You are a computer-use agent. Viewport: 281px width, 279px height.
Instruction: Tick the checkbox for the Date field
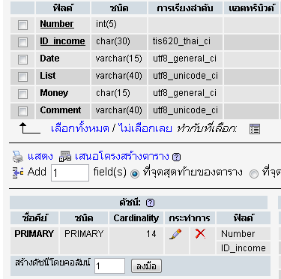[22, 59]
